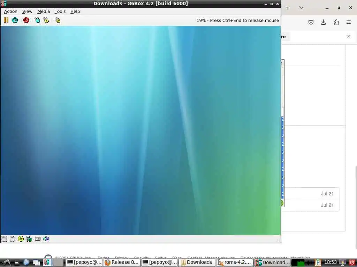Click second floppy drive status bar icon
Viewport: 357px width, 267px height.
click(13, 239)
